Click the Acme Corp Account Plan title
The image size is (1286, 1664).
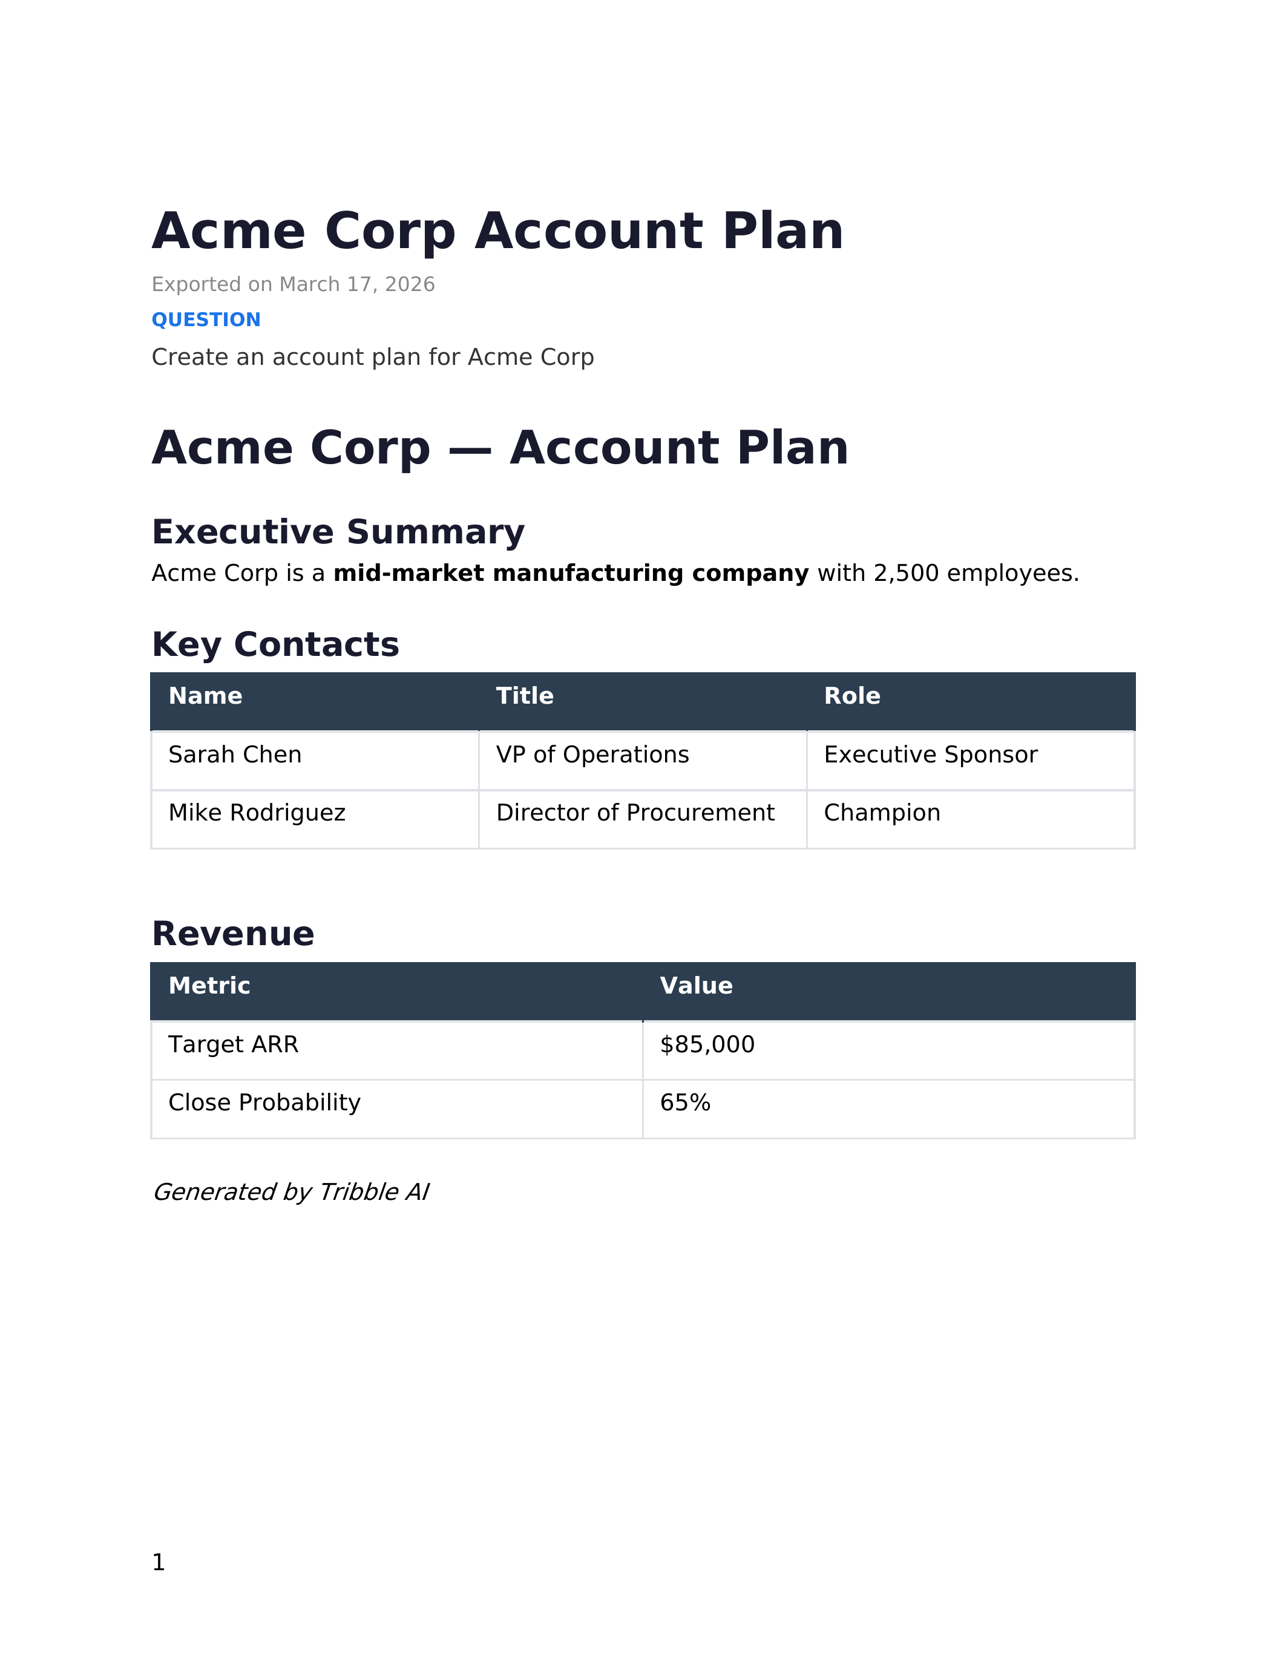click(x=497, y=231)
